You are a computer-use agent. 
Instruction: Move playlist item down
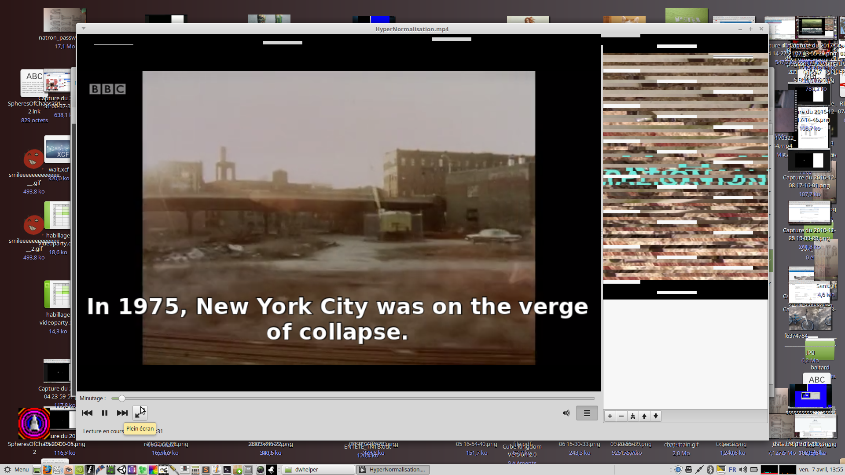coord(656,416)
